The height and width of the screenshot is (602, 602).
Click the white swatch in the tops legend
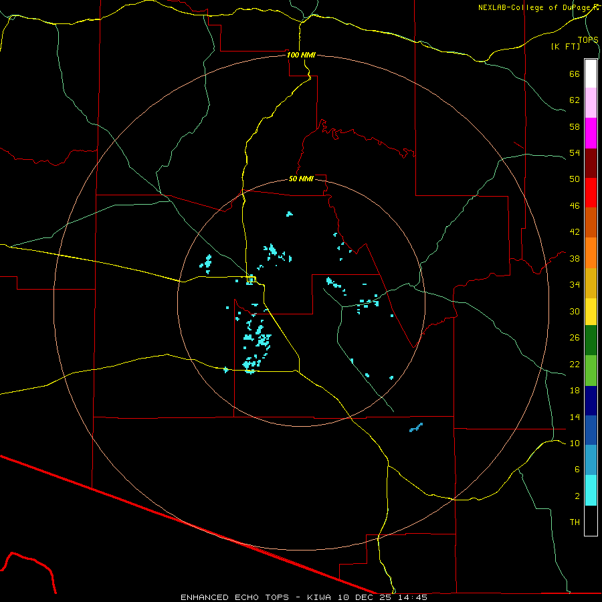pos(591,74)
